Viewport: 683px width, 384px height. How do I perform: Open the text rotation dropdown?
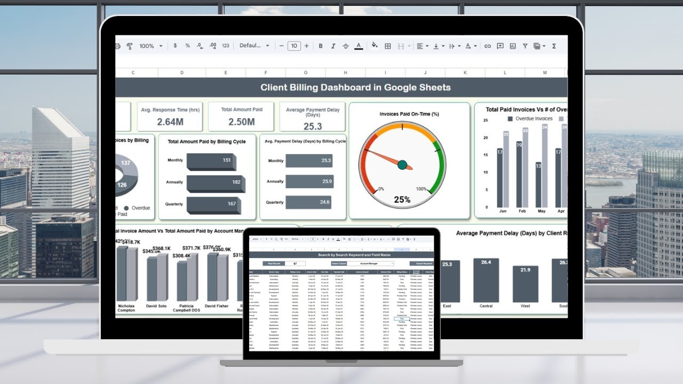tap(471, 46)
